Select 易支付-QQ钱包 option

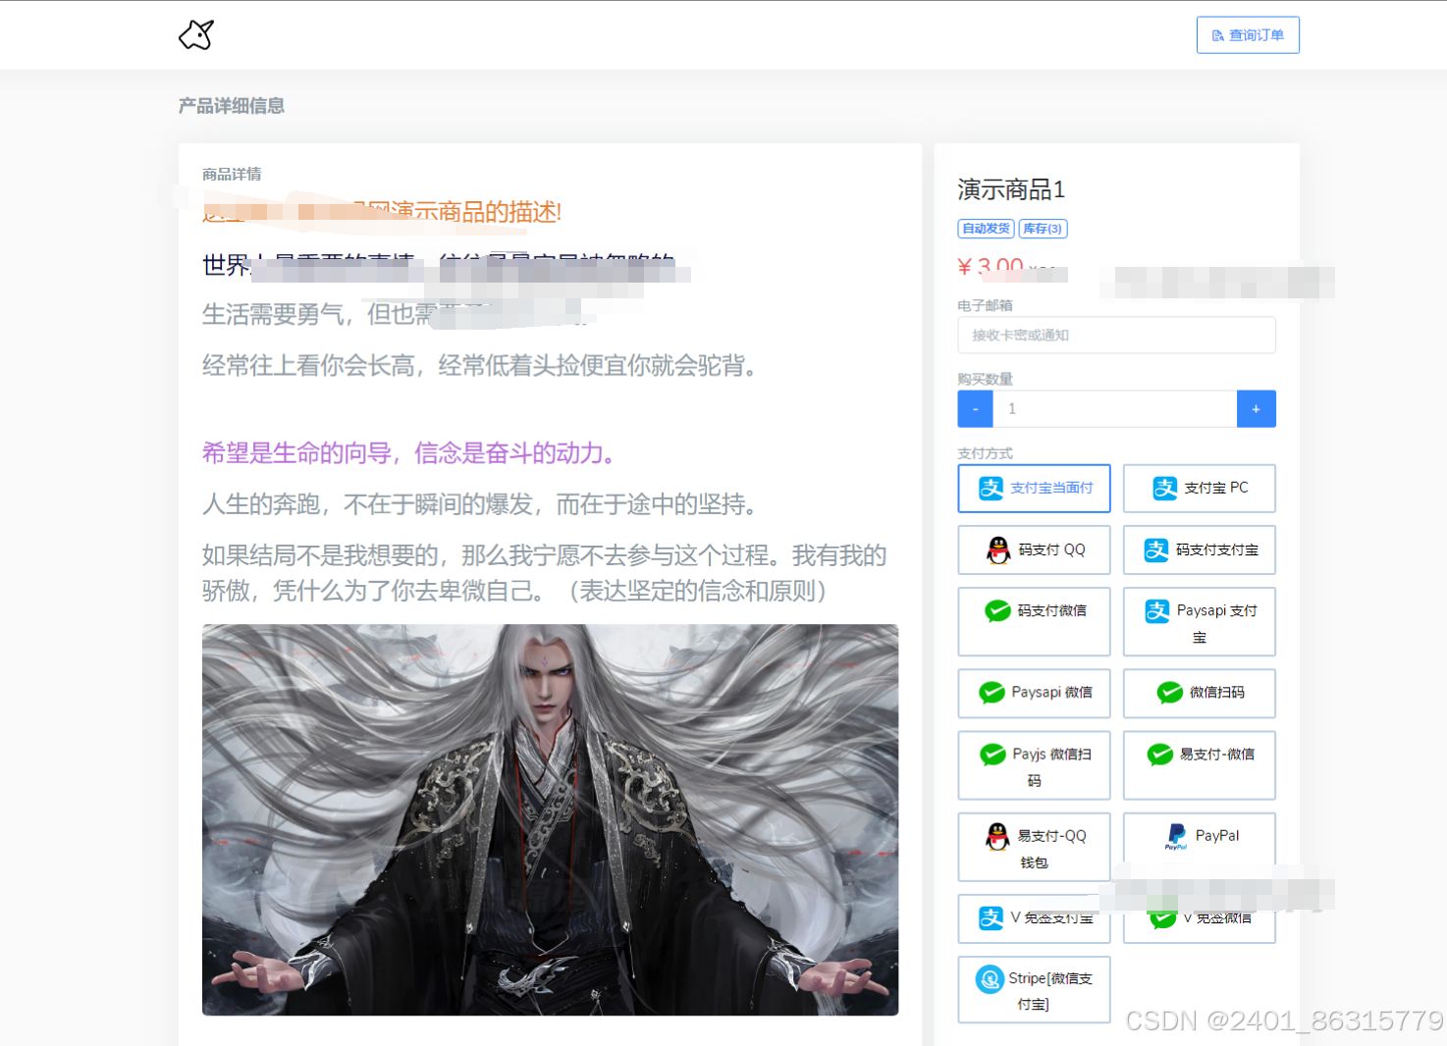point(1034,846)
